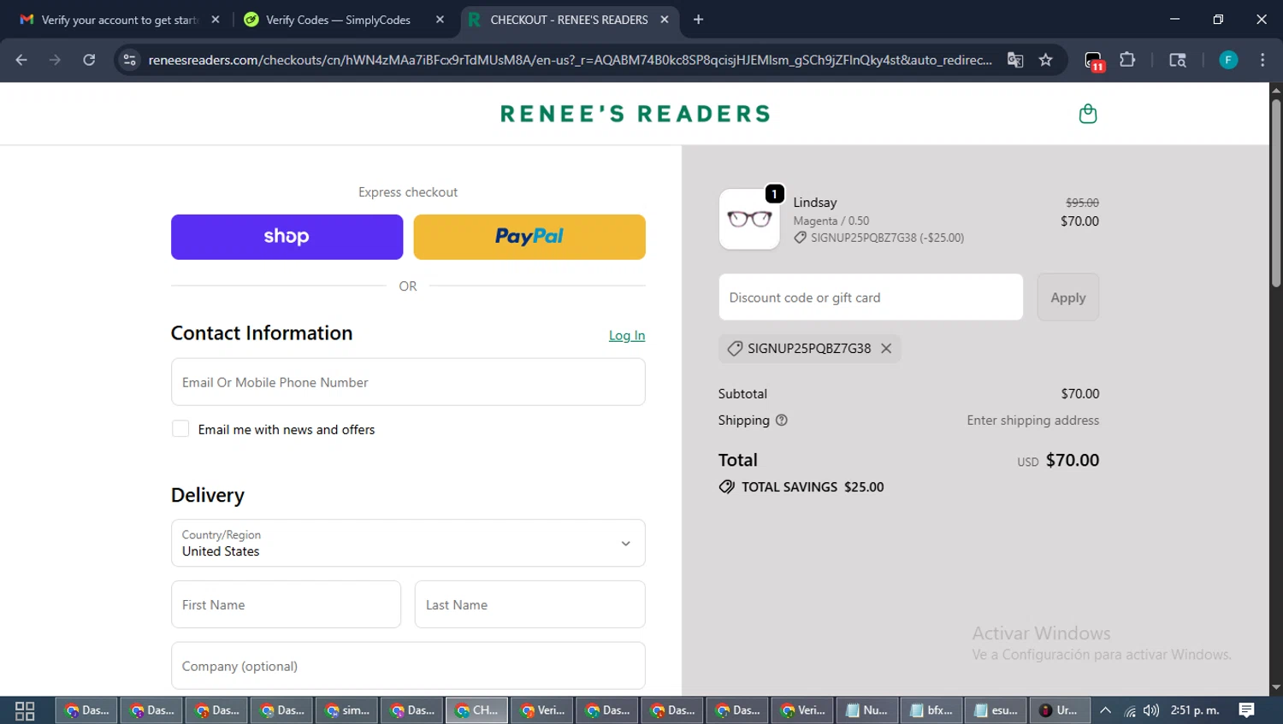This screenshot has width=1283, height=724.
Task: Close the Verify Codes SimplyCodes tab
Action: (x=440, y=20)
